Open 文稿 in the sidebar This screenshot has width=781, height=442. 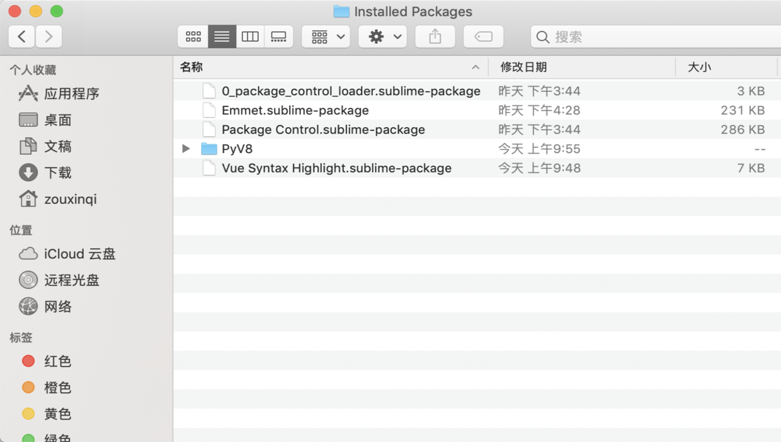[x=58, y=147]
